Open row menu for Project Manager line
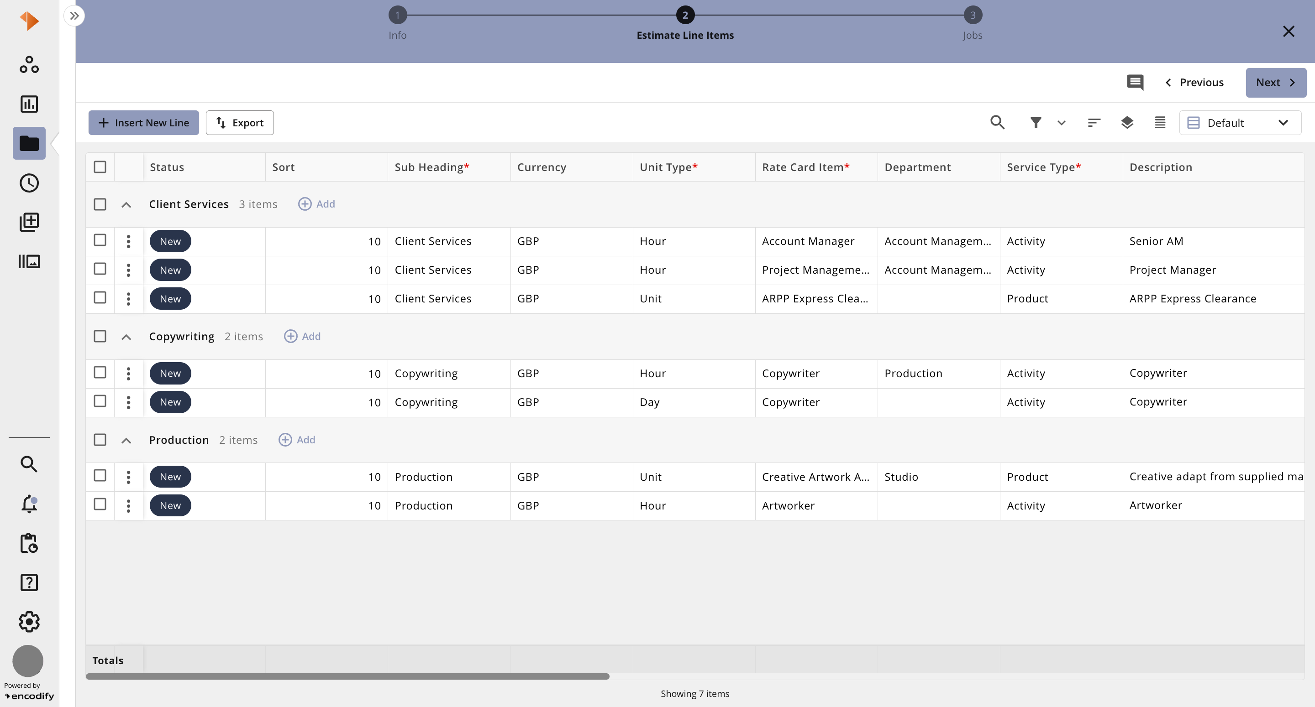 (x=129, y=270)
